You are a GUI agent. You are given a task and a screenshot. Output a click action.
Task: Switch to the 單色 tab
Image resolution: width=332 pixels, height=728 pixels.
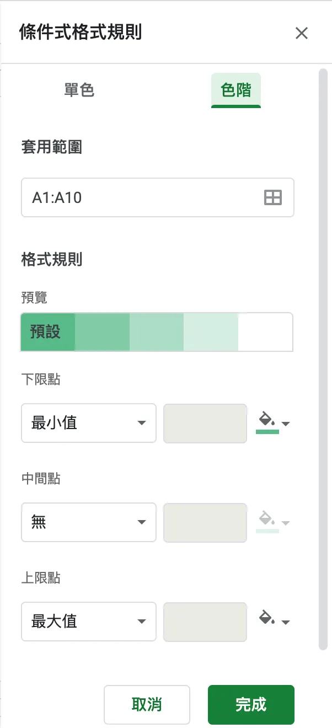click(78, 90)
